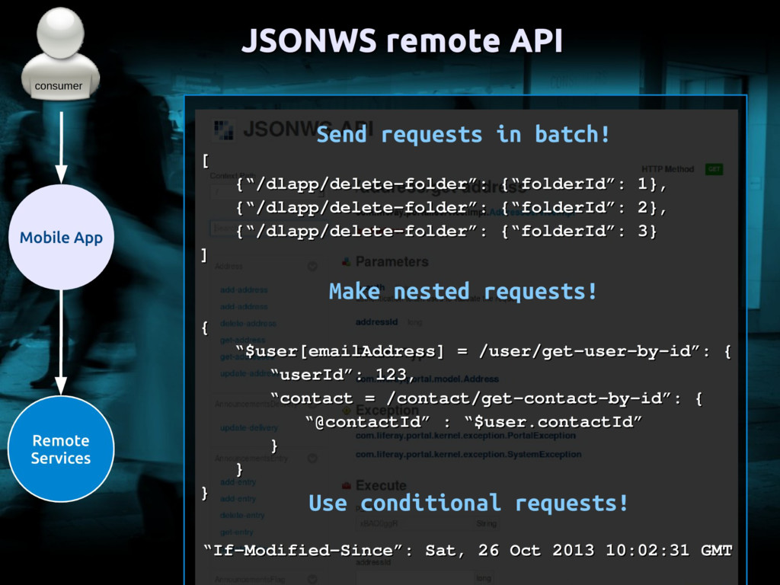The height and width of the screenshot is (585, 780).
Task: Click the 'Make nested requests!' heading
Action: 462,291
